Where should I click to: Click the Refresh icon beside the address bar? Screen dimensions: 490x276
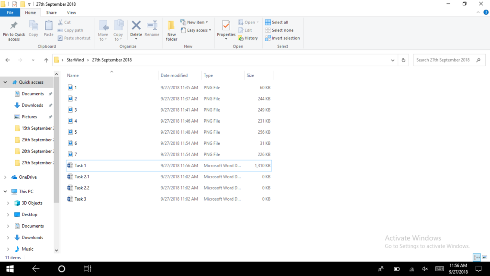(x=403, y=60)
